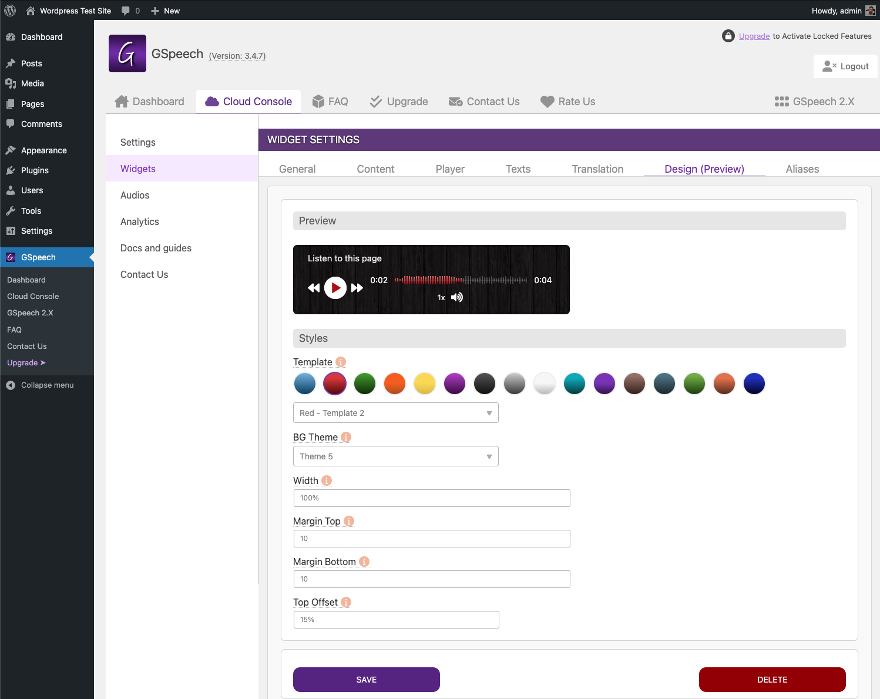Open the BG Theme dropdown showing Theme 5
880x699 pixels.
(396, 456)
